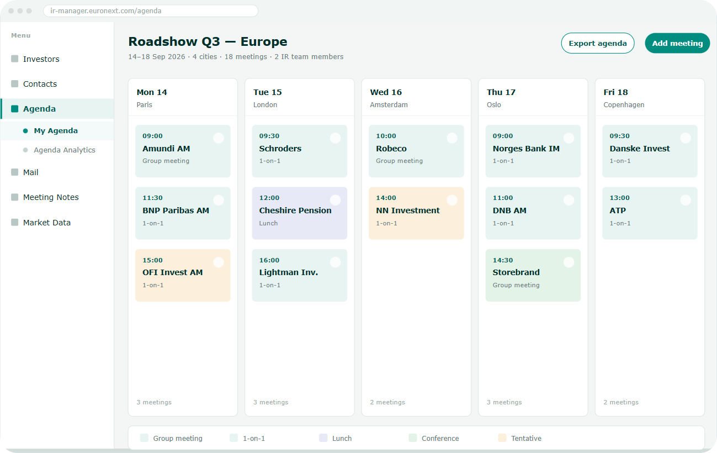The height and width of the screenshot is (453, 717).
Task: Toggle the circle on the NN Investment card
Action: 452,200
